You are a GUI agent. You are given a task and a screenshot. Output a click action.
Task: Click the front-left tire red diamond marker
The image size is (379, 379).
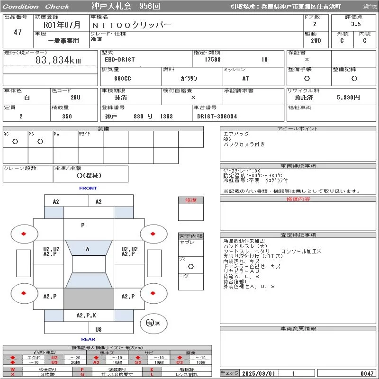(24, 233)
